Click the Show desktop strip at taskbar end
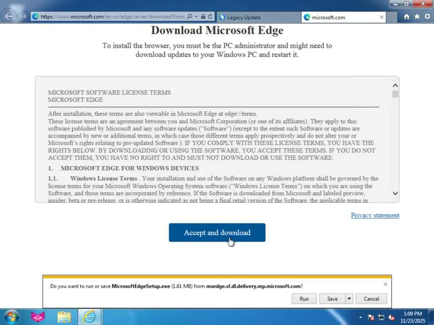This screenshot has width=434, height=325. pos(431,317)
